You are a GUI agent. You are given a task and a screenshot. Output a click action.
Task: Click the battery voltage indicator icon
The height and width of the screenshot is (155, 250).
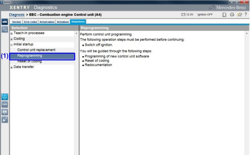pos(184,15)
